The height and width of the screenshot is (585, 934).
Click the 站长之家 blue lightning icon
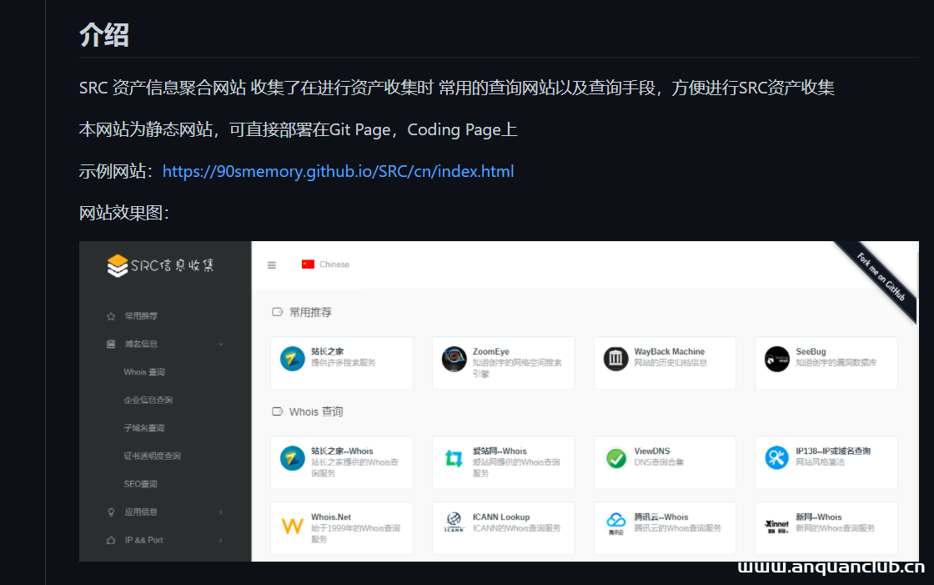click(x=292, y=357)
